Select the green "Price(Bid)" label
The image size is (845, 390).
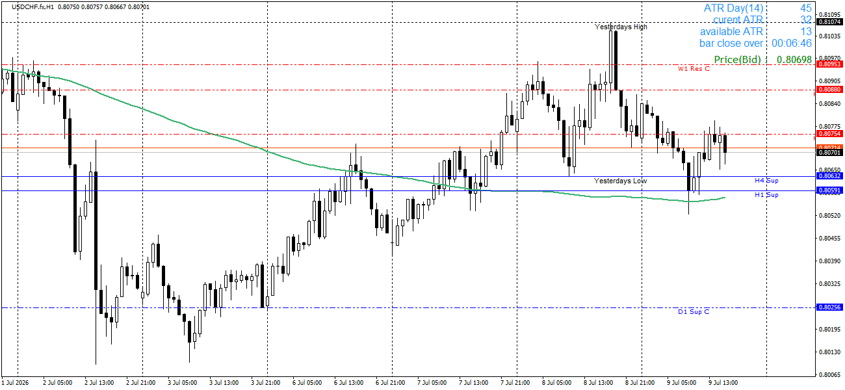(737, 60)
